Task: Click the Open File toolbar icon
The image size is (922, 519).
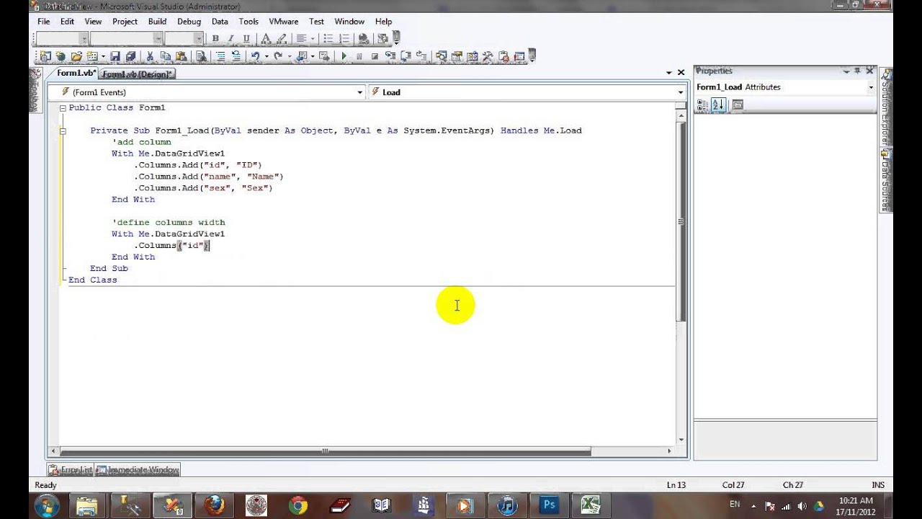Action: point(76,56)
